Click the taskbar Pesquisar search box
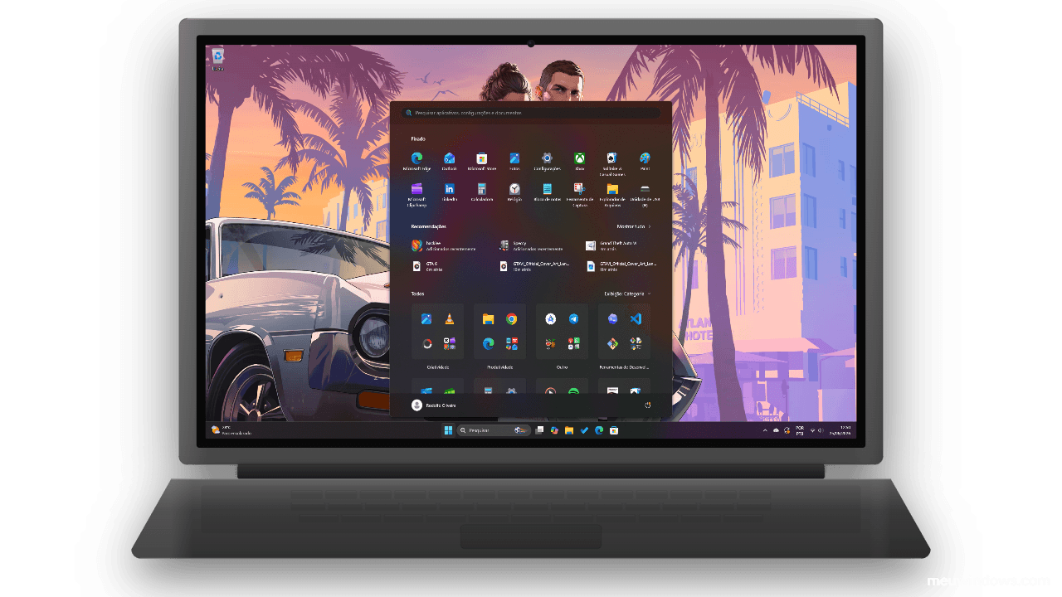The width and height of the screenshot is (1062, 597). tap(495, 430)
